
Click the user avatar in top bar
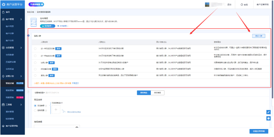pos(207,5)
